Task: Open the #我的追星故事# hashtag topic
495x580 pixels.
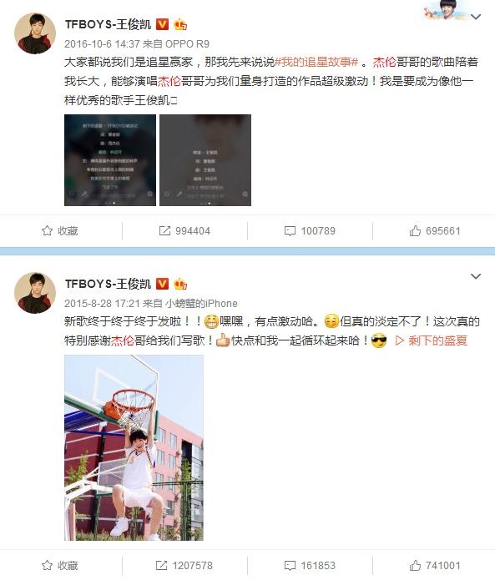Action: (x=316, y=62)
